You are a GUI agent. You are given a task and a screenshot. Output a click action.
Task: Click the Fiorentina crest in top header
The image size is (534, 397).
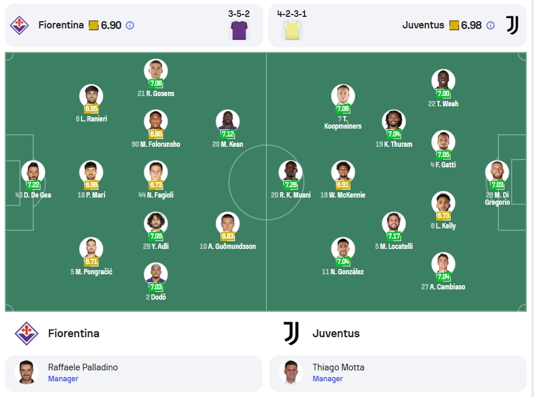[19, 25]
